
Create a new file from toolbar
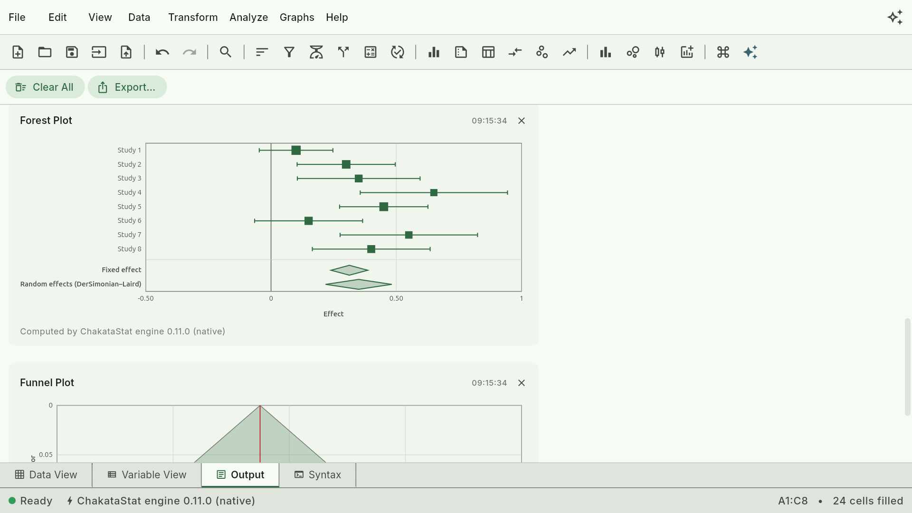[x=18, y=52]
